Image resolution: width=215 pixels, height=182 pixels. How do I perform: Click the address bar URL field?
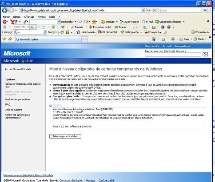pyautogui.click(x=82, y=10)
